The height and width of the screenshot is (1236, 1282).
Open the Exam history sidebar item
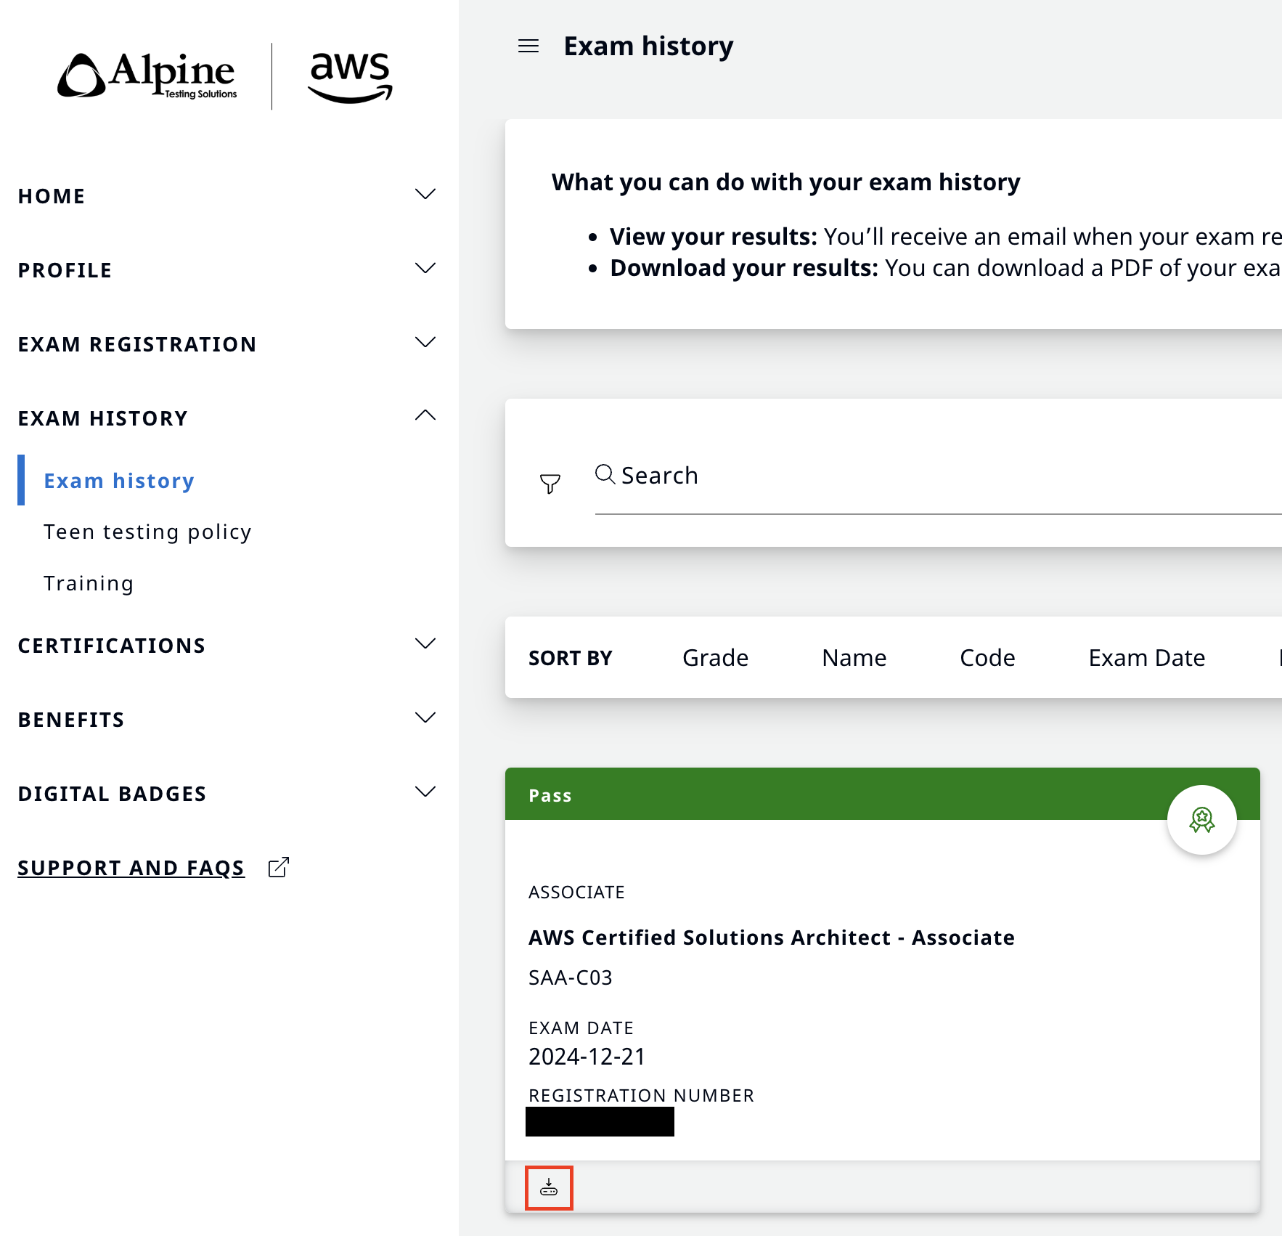(119, 481)
